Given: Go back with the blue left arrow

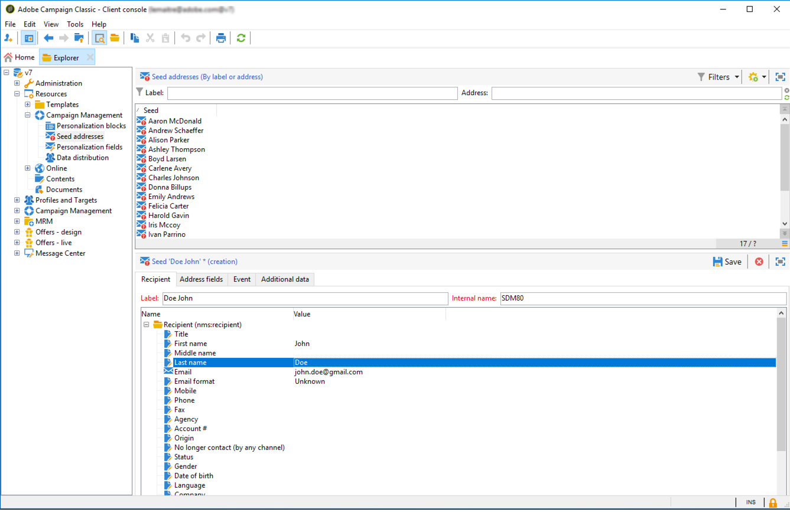Looking at the screenshot, I should pos(48,38).
